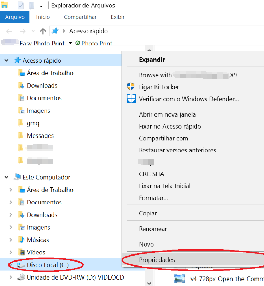
Task: Click the forward navigation arrow
Action: click(x=23, y=31)
